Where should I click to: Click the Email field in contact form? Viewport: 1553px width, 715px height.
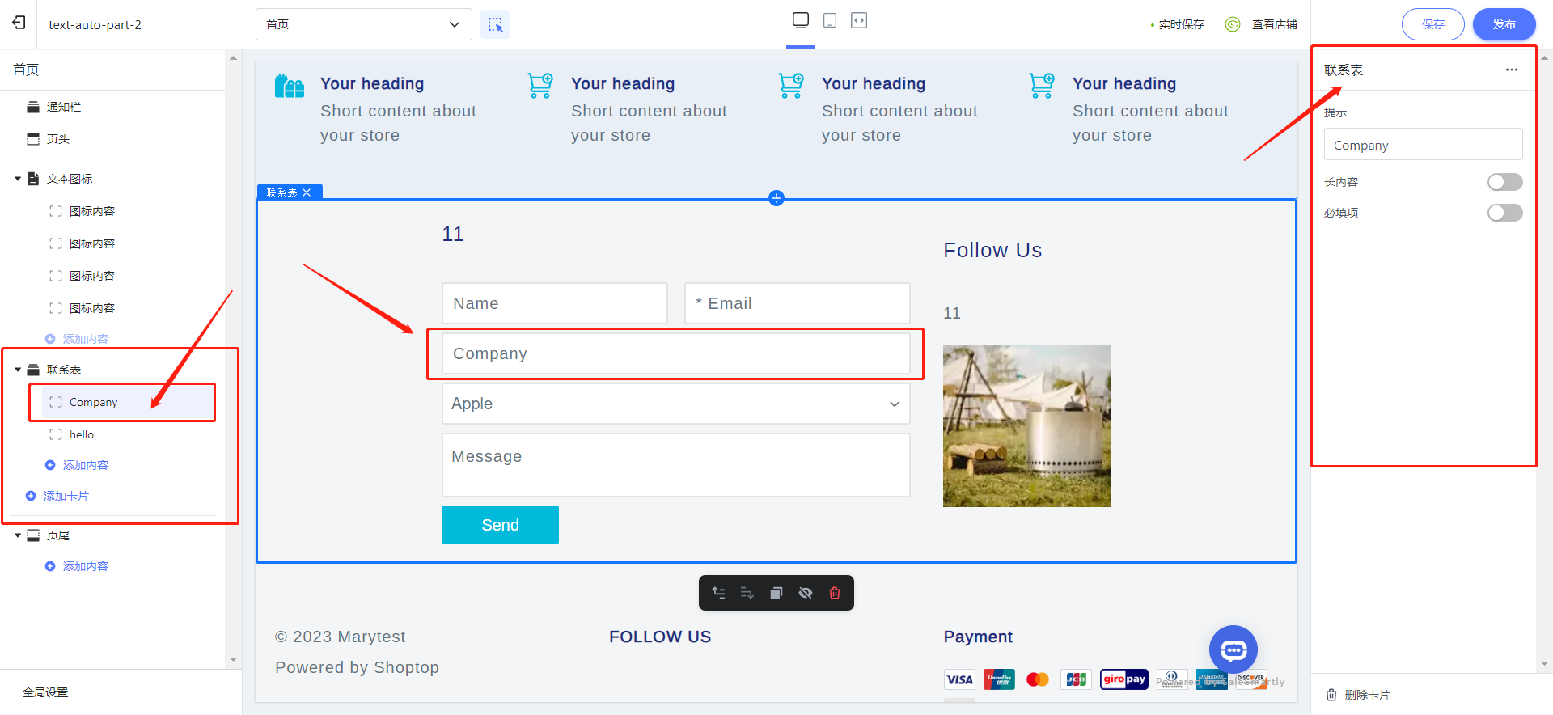(798, 303)
